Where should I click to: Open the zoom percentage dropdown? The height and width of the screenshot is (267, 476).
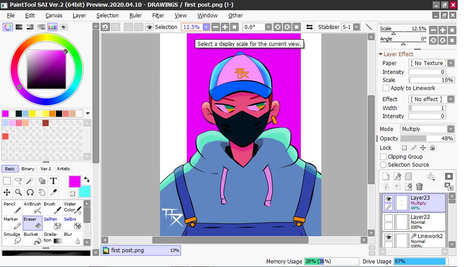click(x=206, y=27)
